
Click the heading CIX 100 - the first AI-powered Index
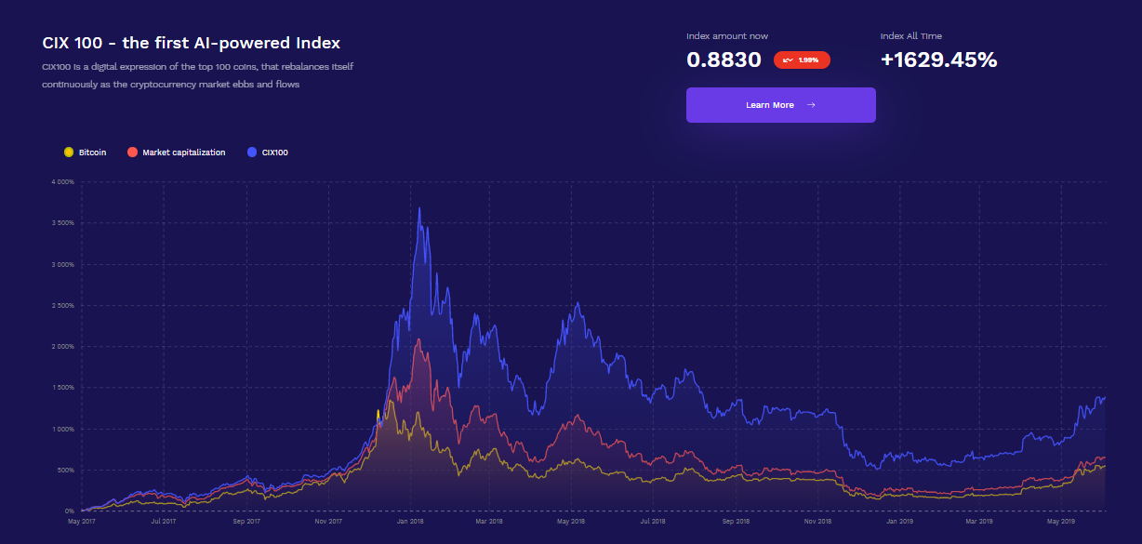[x=192, y=43]
